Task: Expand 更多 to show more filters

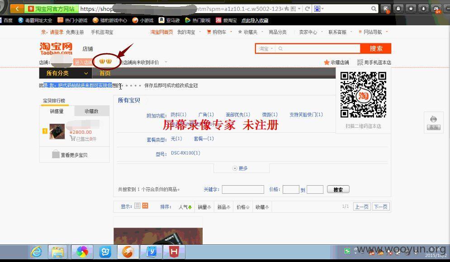Action: pos(241,168)
